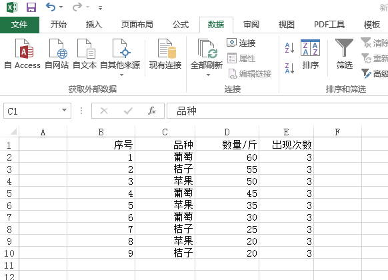Expand the Name Box dropdown

point(65,110)
